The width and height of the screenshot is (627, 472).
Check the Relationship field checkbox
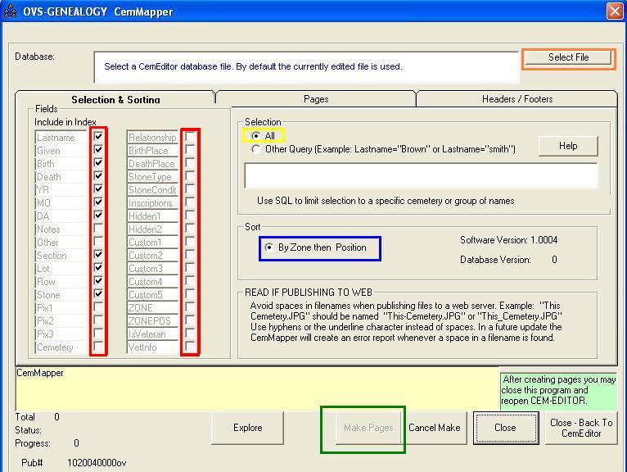click(x=190, y=137)
